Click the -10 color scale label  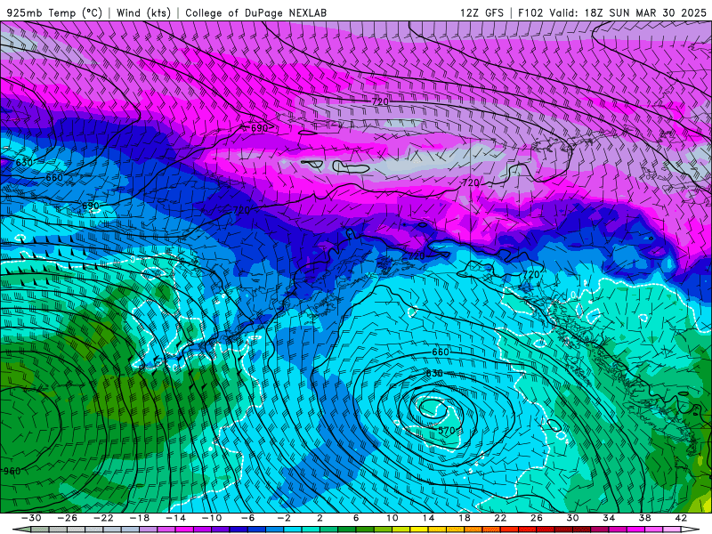[x=212, y=518]
